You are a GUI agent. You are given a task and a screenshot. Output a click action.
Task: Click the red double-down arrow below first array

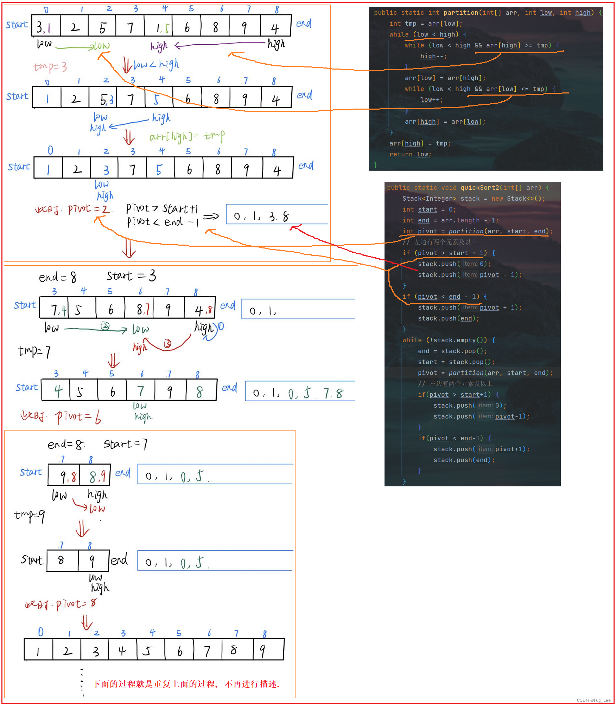(x=127, y=65)
